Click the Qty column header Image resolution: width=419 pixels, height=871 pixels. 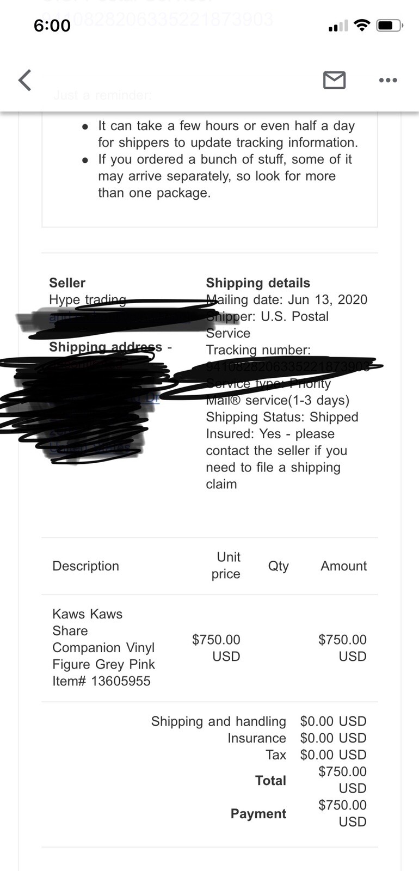click(278, 566)
